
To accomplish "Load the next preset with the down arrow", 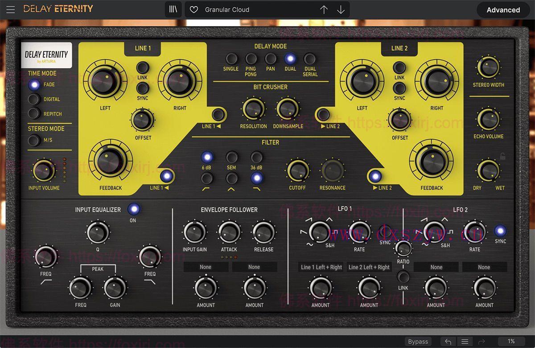I will pyautogui.click(x=341, y=9).
